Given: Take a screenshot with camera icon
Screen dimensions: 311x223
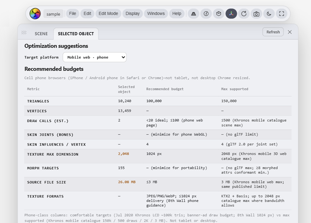Looking at the screenshot, I should click(256, 14).
